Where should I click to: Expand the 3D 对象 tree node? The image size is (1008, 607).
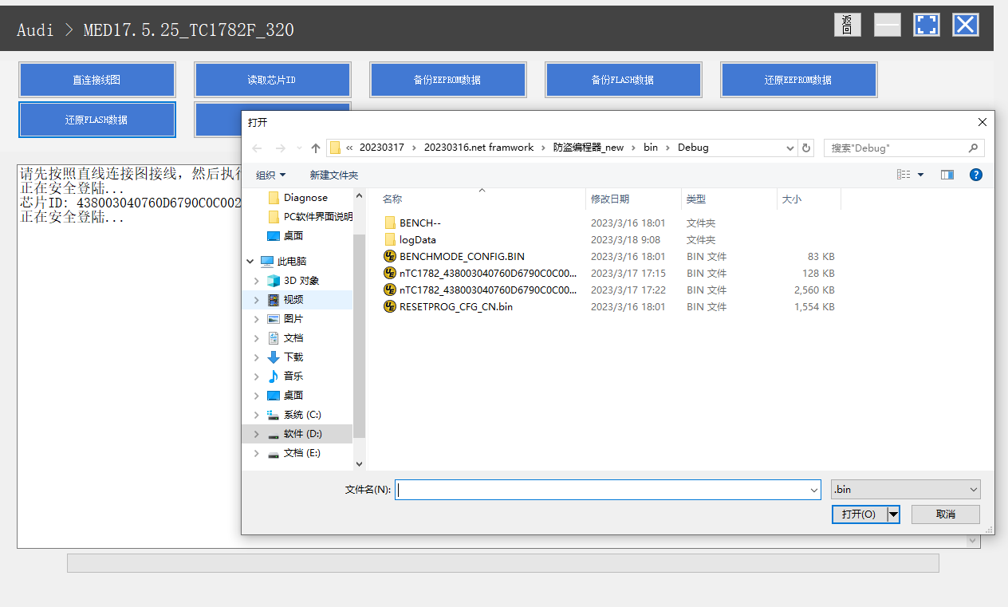click(x=256, y=281)
